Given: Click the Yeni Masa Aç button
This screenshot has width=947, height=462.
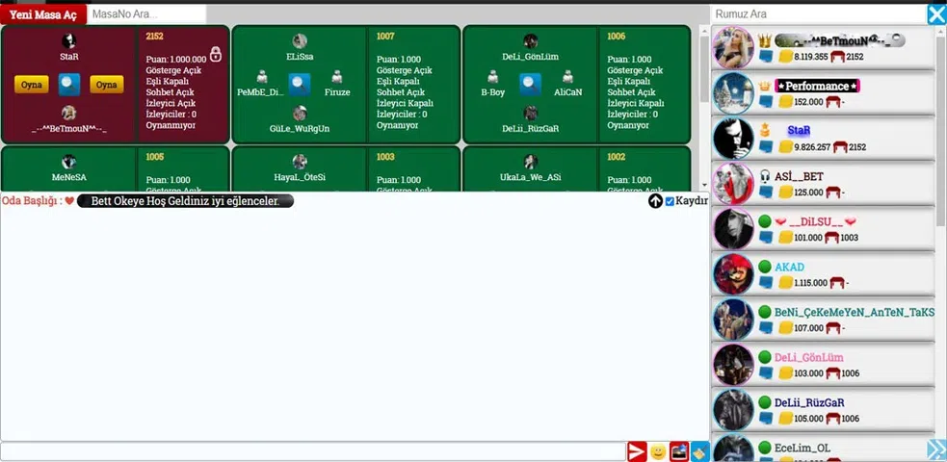Looking at the screenshot, I should click(x=43, y=14).
